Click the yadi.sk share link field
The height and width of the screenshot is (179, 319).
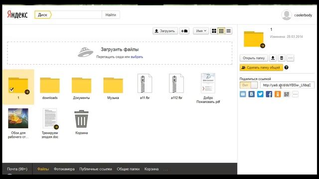tap(287, 85)
